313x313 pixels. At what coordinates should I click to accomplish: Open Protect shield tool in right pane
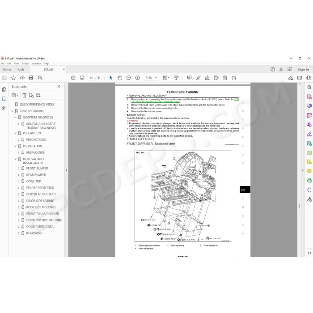pyautogui.click(x=309, y=190)
